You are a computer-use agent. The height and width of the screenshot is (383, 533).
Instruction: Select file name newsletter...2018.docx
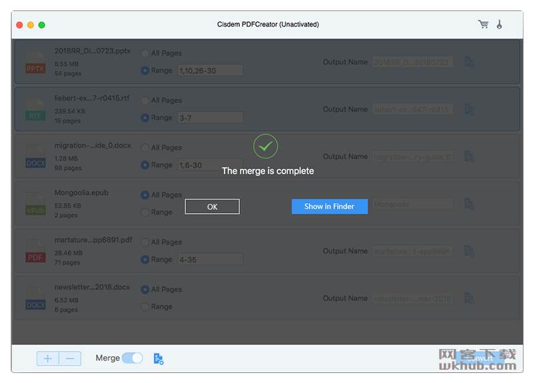pyautogui.click(x=92, y=287)
